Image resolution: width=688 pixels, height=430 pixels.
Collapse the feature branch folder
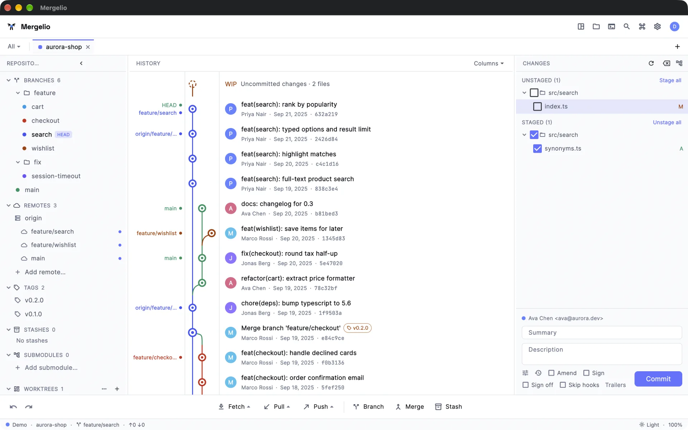point(18,93)
